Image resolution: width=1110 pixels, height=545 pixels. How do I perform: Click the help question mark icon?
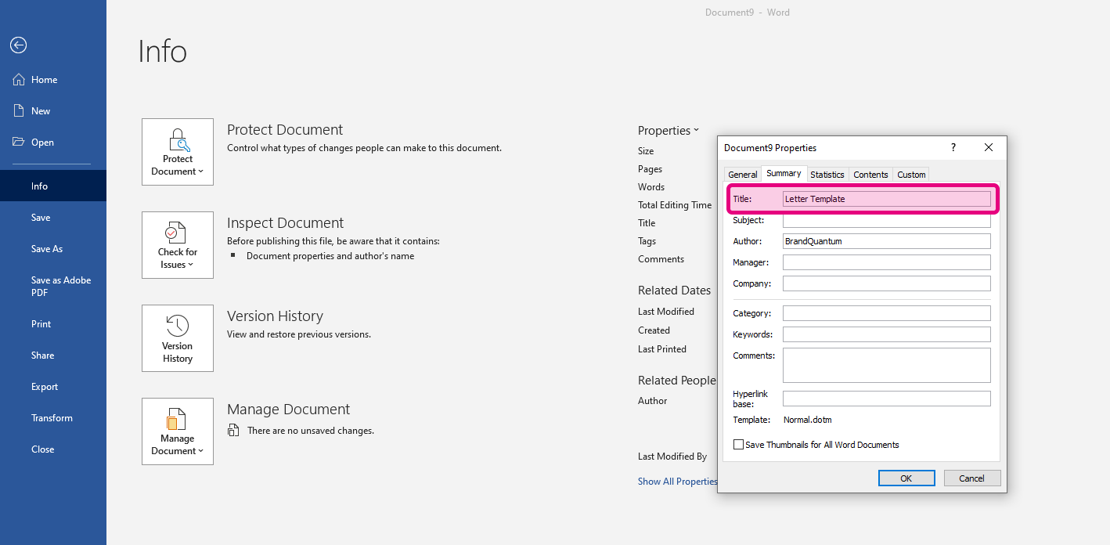click(x=953, y=147)
